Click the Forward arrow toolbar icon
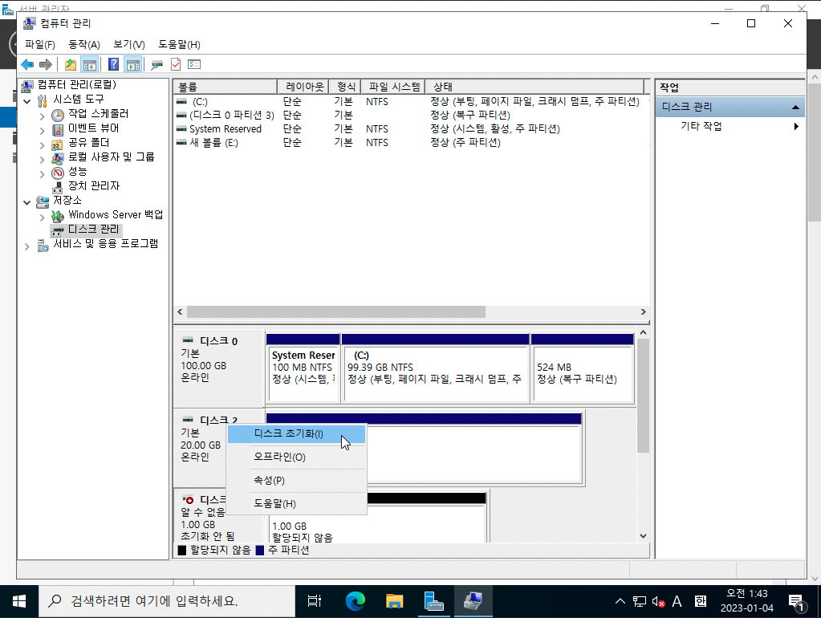The width and height of the screenshot is (821, 618). [46, 64]
